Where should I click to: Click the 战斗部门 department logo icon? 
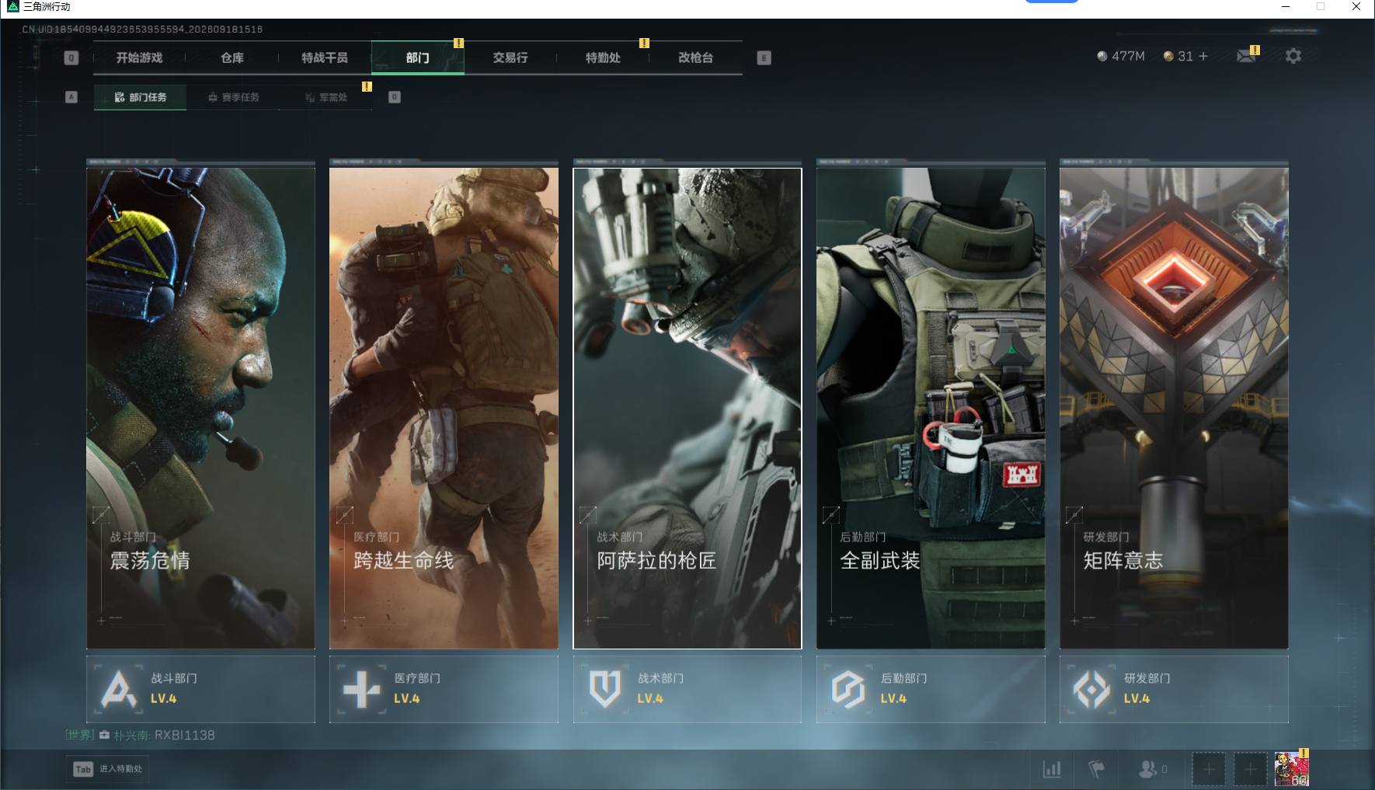[x=118, y=689]
